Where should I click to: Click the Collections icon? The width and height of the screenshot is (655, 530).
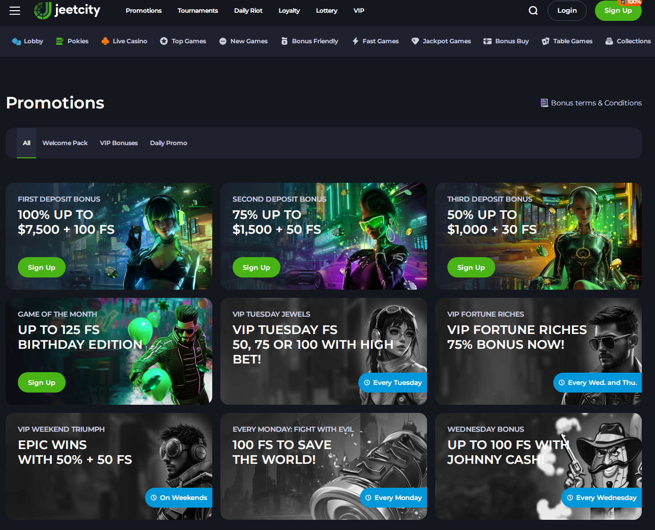coord(609,41)
